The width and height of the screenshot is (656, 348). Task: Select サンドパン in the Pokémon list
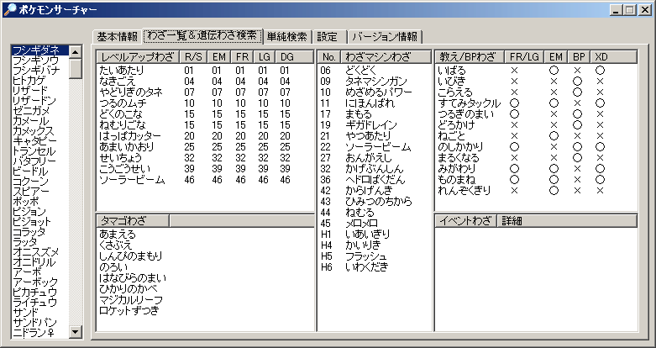(34, 322)
